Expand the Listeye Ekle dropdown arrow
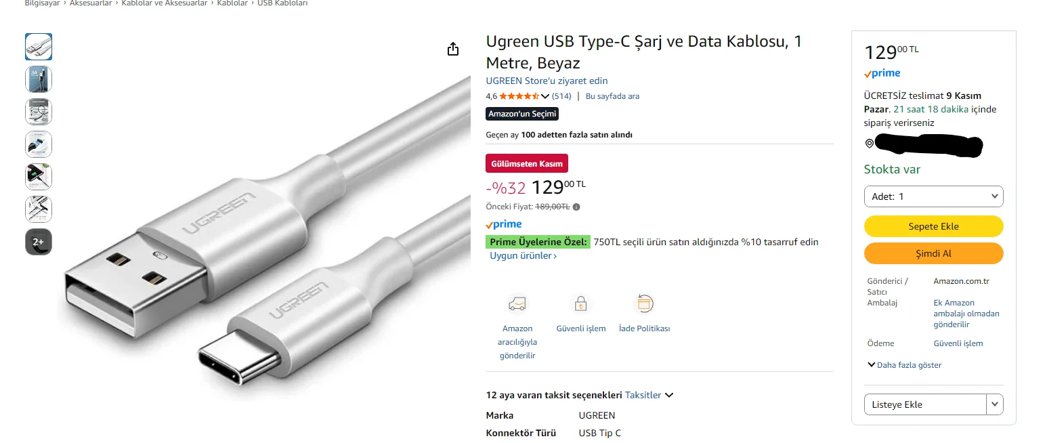Screen dimensions: 1047x443 994,404
